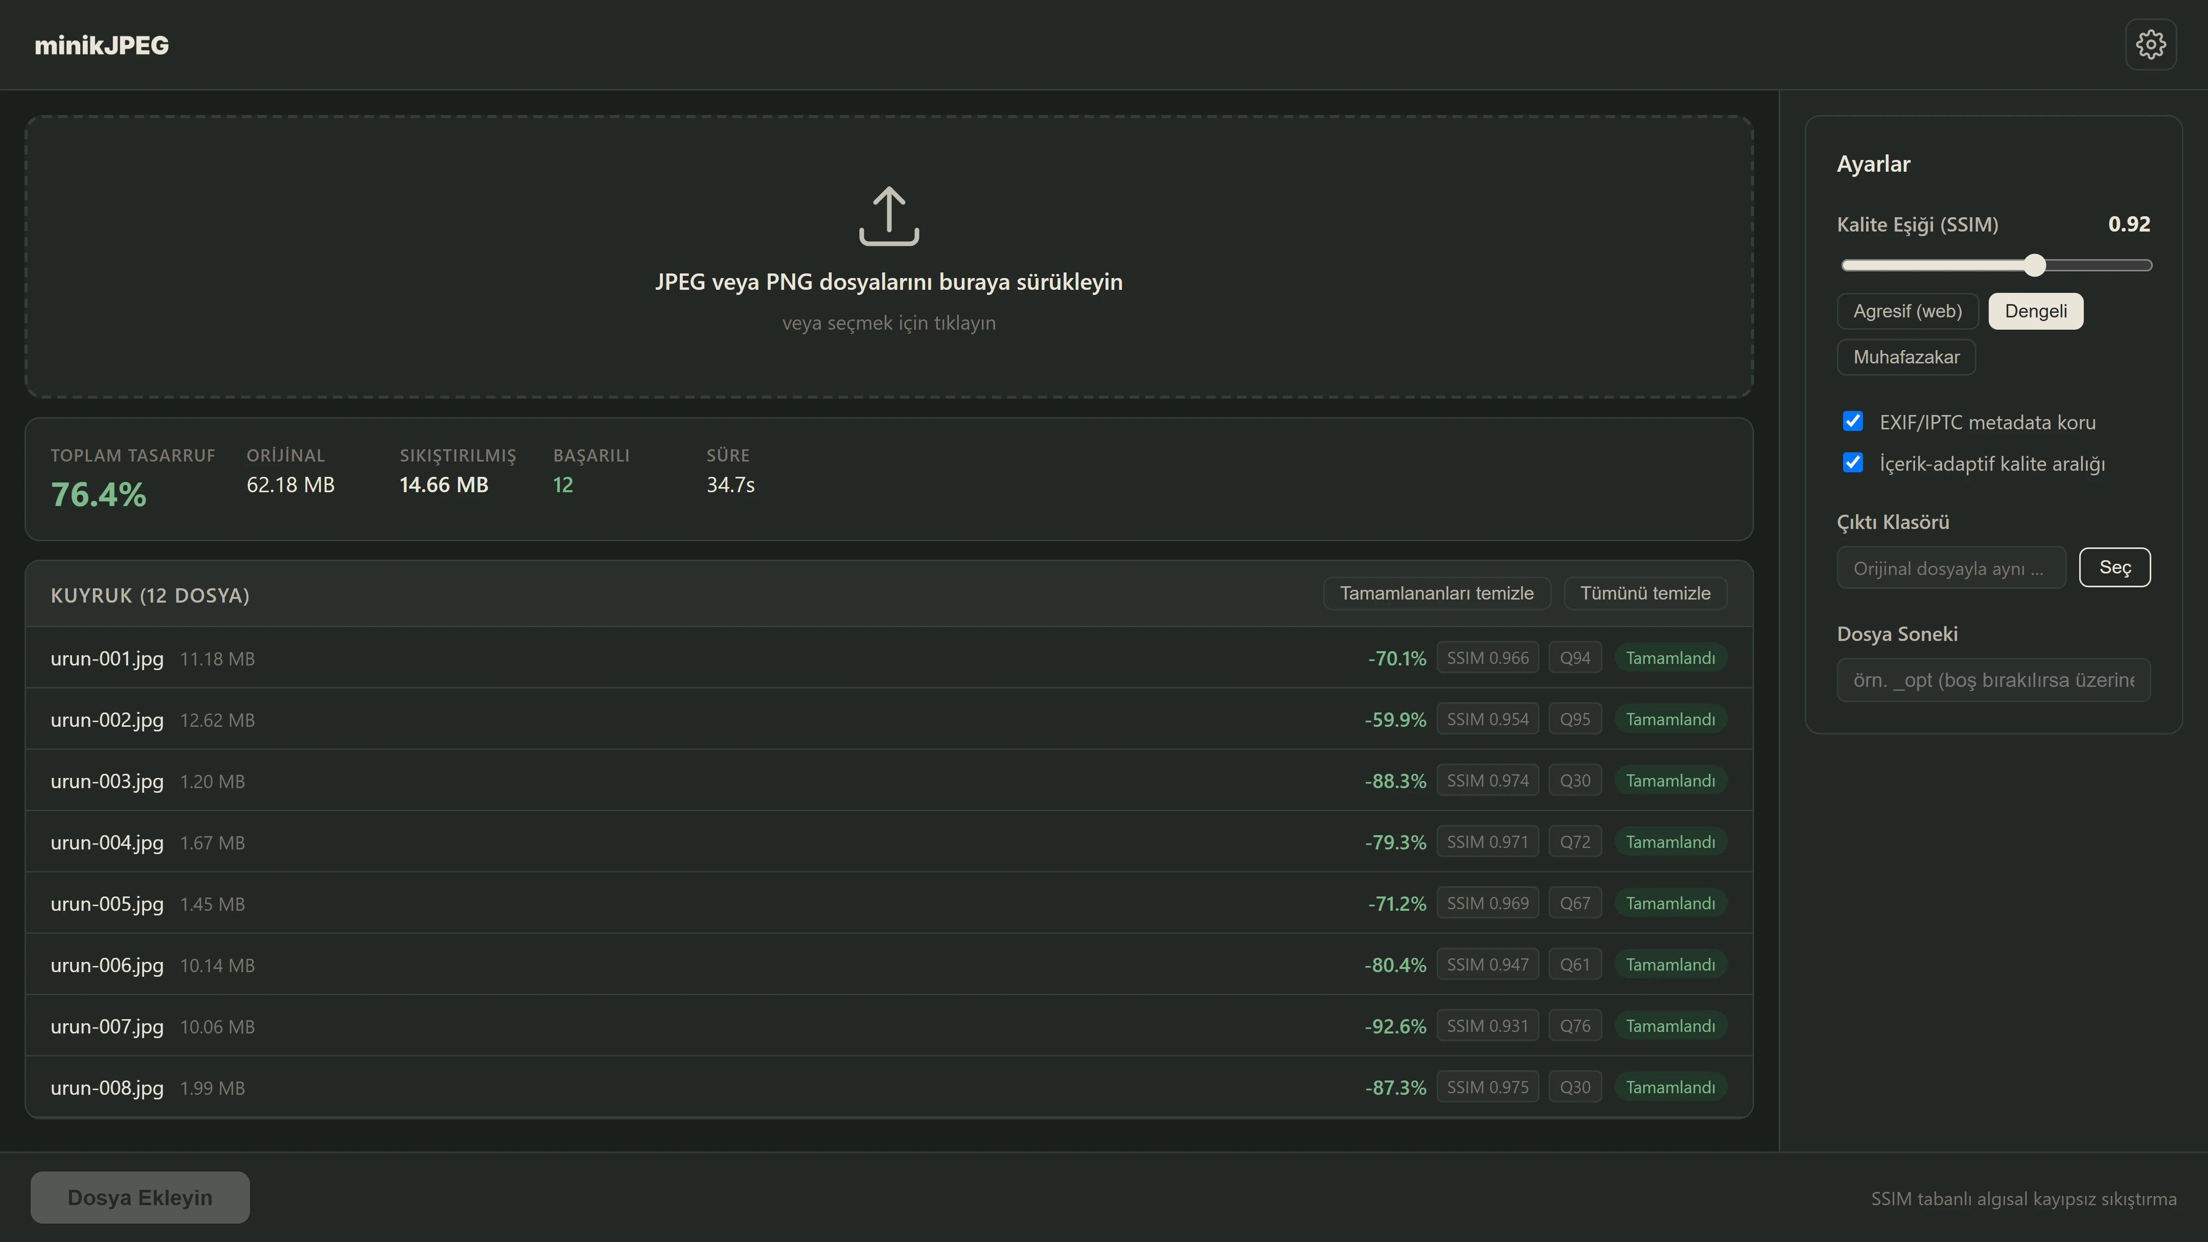Click 'SSIM tabanlı algısal kayıpsız sıkıştırma' footer text
Image resolution: width=2208 pixels, height=1242 pixels.
coord(2023,1198)
